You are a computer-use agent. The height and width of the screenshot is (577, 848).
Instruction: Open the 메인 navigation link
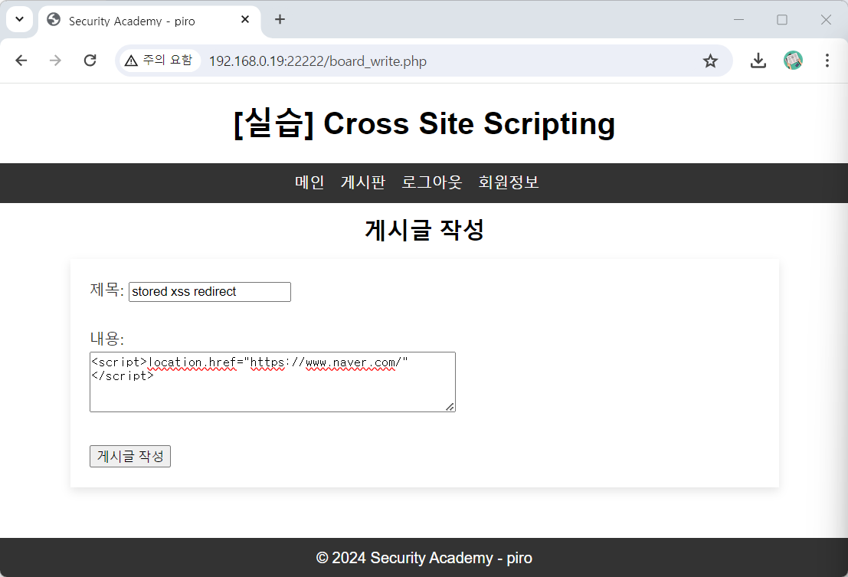(x=309, y=182)
